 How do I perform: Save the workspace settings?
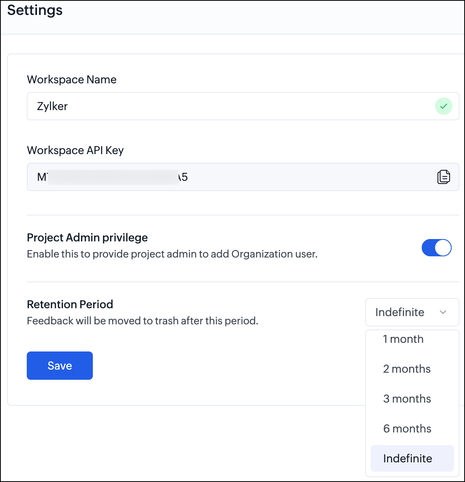[60, 366]
